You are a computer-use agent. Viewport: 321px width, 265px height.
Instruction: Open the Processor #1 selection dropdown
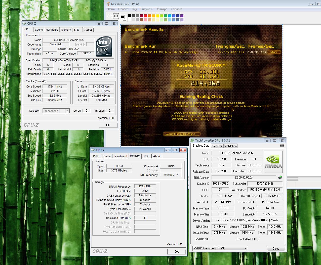tap(56, 111)
